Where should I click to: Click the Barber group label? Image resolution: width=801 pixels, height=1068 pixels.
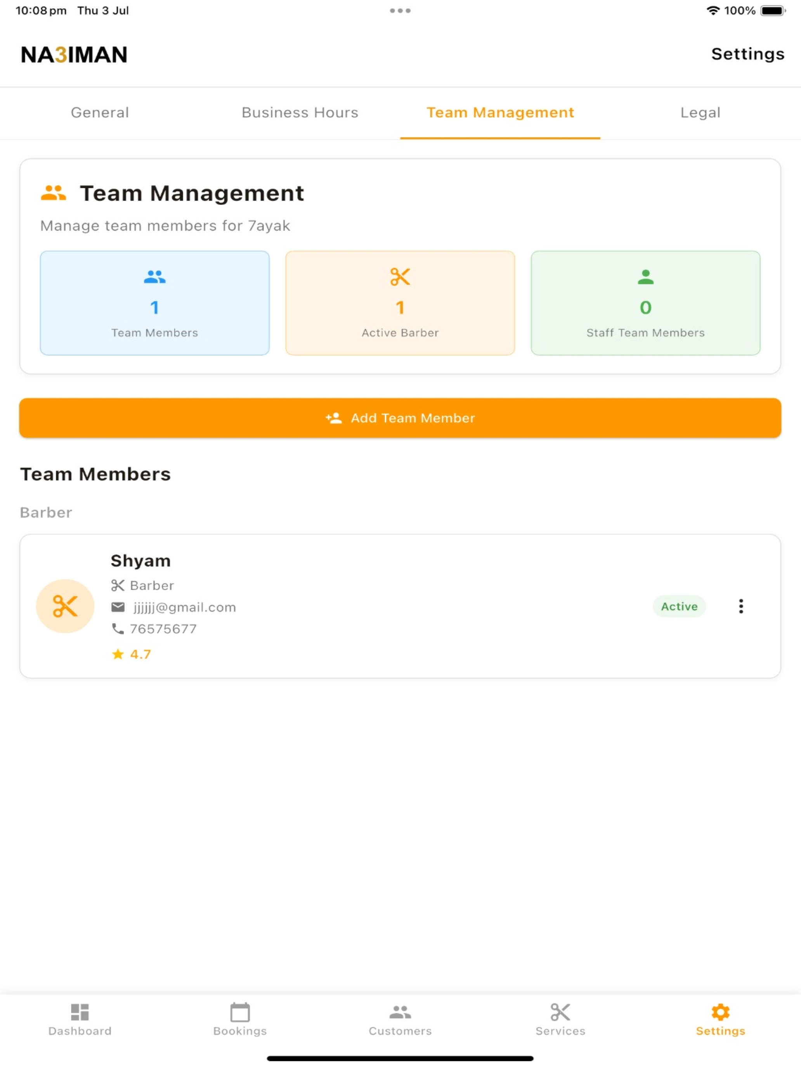(x=46, y=513)
